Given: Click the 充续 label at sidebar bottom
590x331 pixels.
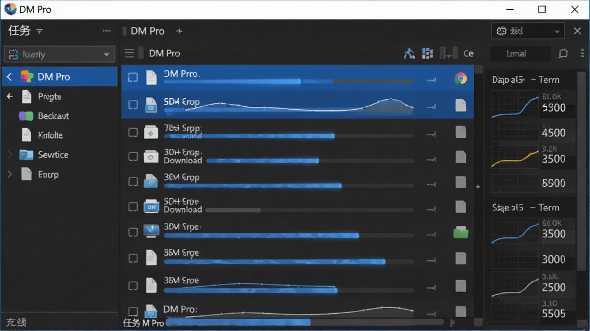Looking at the screenshot, I should pyautogui.click(x=16, y=322).
